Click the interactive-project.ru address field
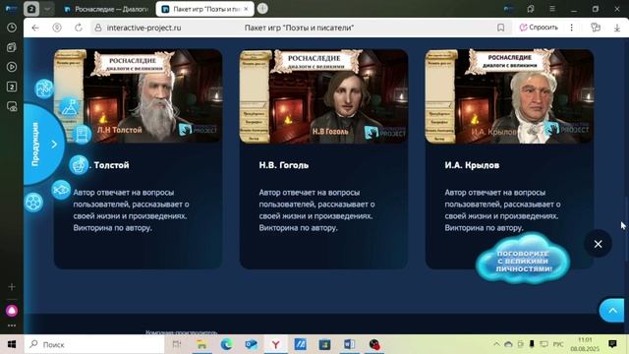The width and height of the screenshot is (629, 354). pos(143,28)
